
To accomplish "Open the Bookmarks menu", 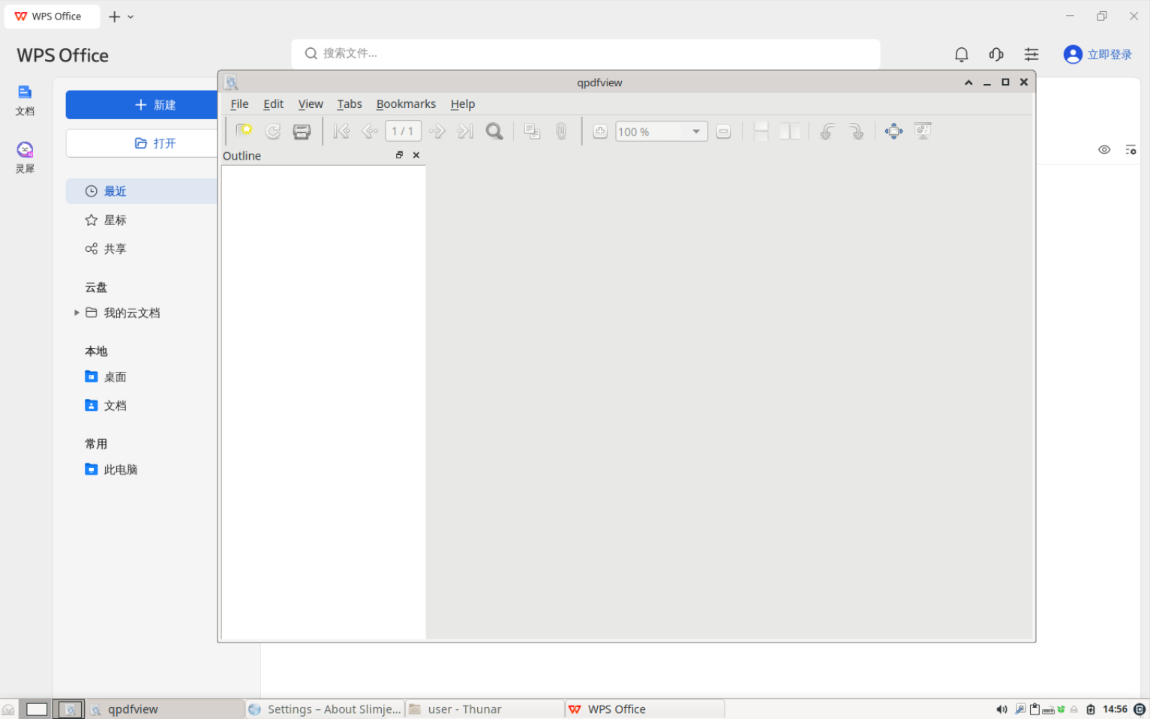I will (x=406, y=104).
